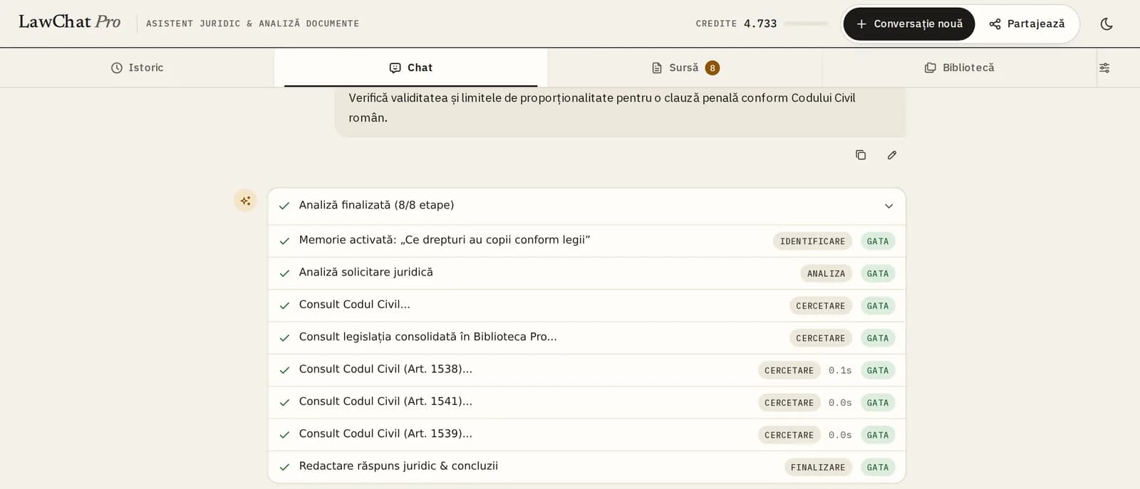Click checkmark beside Consult Codul Civil... row

point(284,305)
